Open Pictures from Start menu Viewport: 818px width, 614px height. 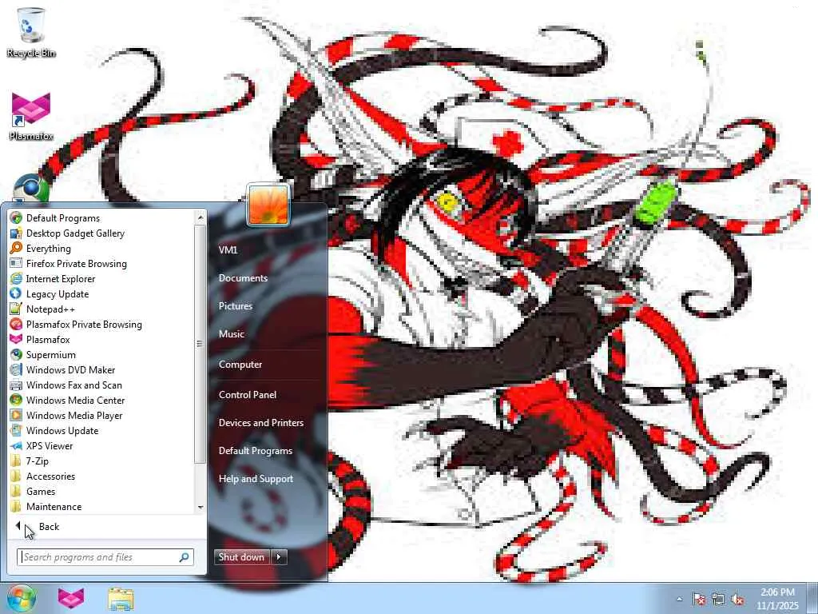(236, 306)
